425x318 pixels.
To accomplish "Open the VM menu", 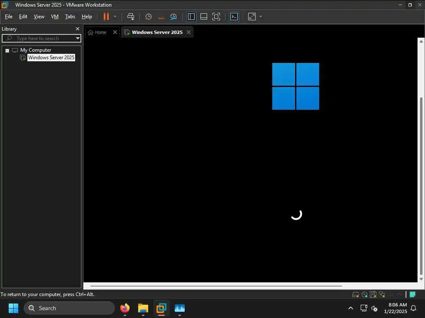I will 55,17.
